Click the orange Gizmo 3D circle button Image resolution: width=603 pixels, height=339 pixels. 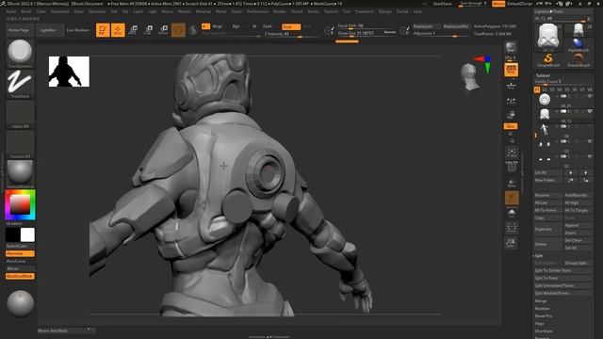(x=178, y=30)
